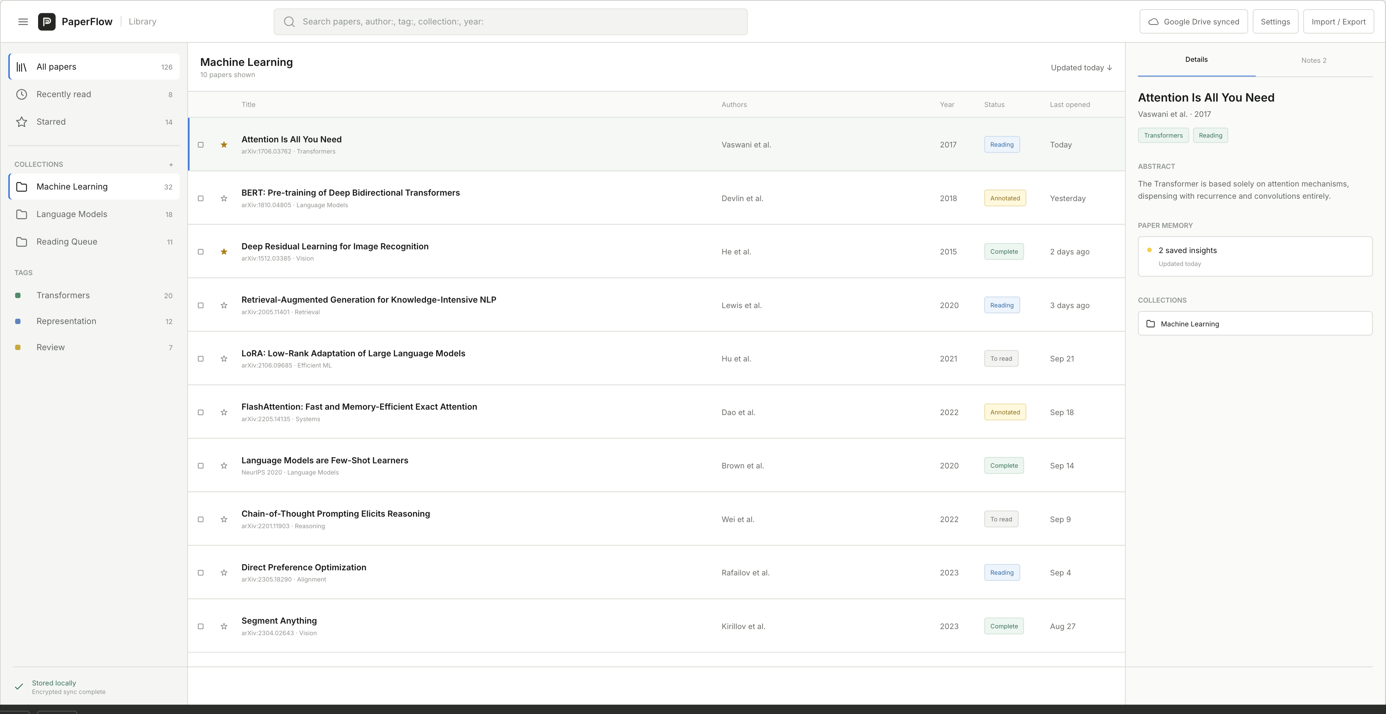This screenshot has width=1386, height=714.
Task: Check the Chain-of-Thought Prompting row
Action: pyautogui.click(x=201, y=519)
